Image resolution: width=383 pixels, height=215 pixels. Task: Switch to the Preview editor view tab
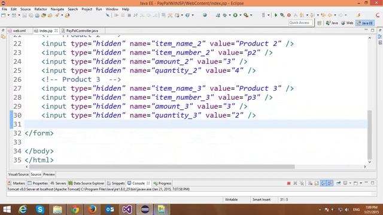coord(49,174)
